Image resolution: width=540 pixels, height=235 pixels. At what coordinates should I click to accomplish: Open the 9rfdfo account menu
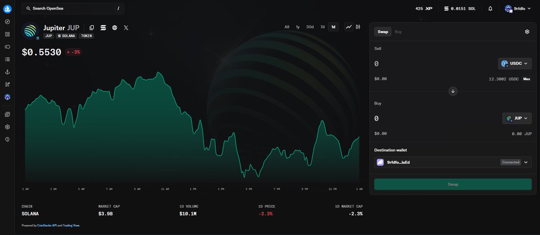[x=518, y=9]
